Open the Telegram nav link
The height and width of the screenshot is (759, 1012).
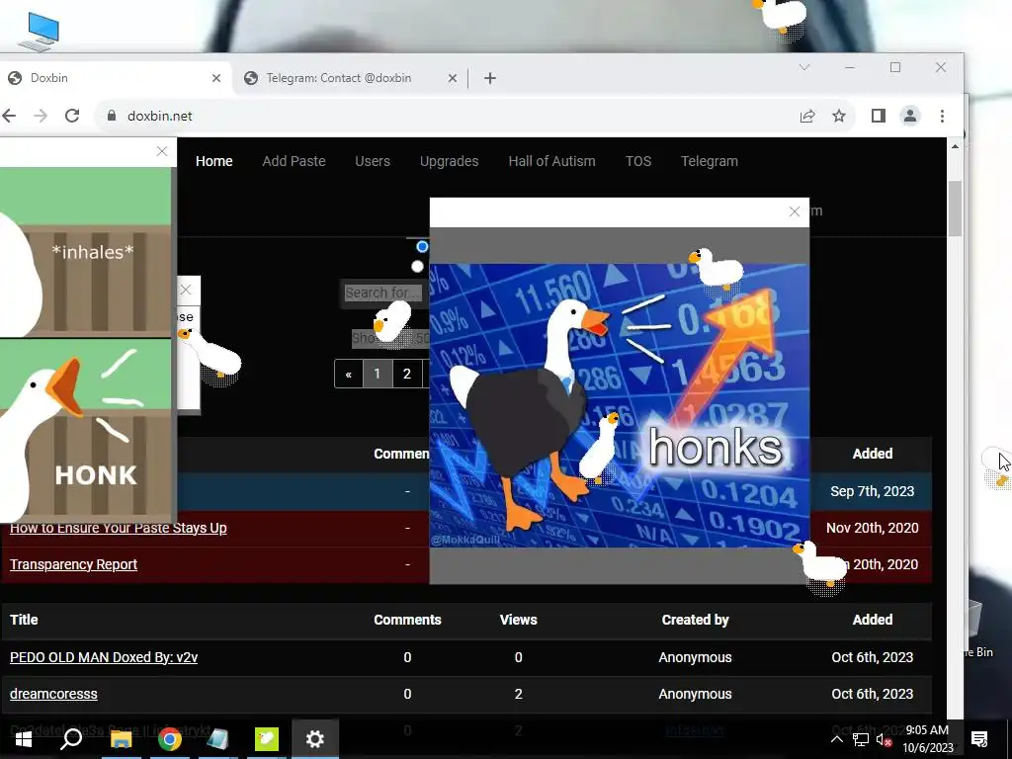[710, 161]
